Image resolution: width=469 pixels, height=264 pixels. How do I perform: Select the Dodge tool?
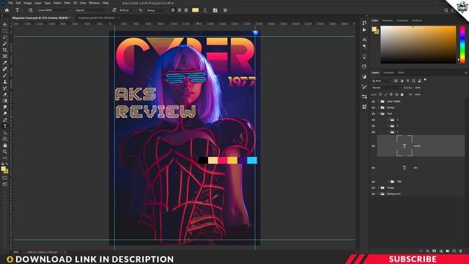tap(5, 114)
